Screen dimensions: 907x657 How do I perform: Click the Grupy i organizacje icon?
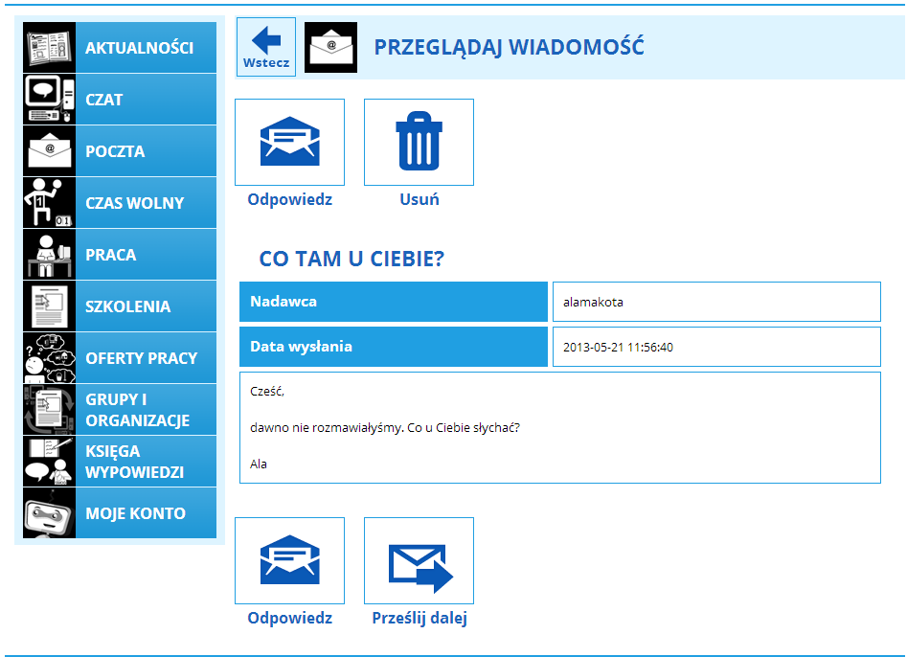click(x=49, y=410)
